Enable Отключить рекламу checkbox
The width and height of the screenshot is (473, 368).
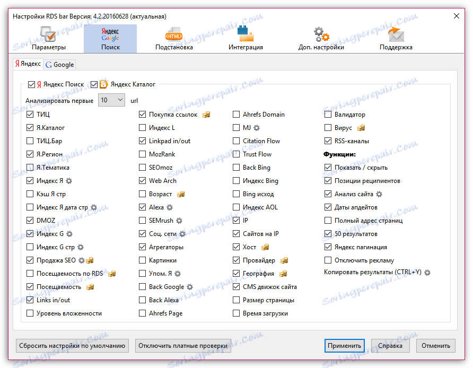328,260
